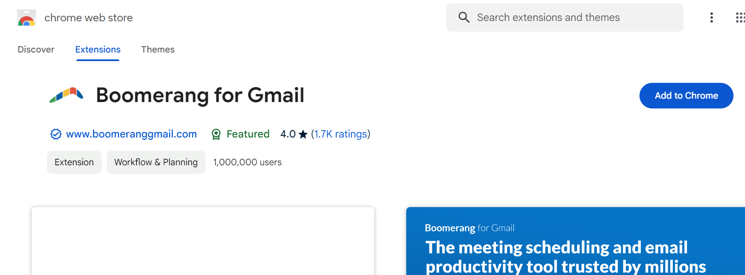Click the Boomerang extension logo icon
The width and height of the screenshot is (745, 275).
(x=66, y=95)
